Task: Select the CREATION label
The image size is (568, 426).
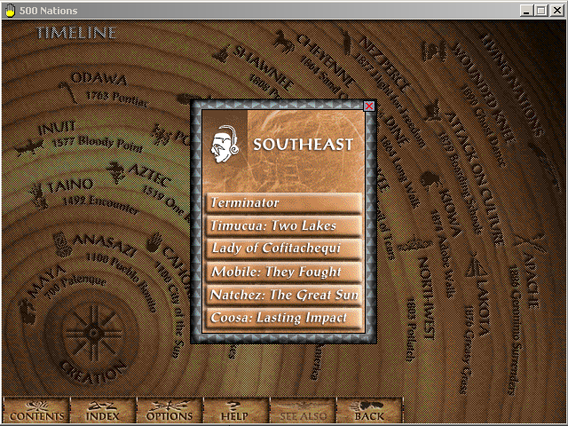Action: tap(92, 373)
